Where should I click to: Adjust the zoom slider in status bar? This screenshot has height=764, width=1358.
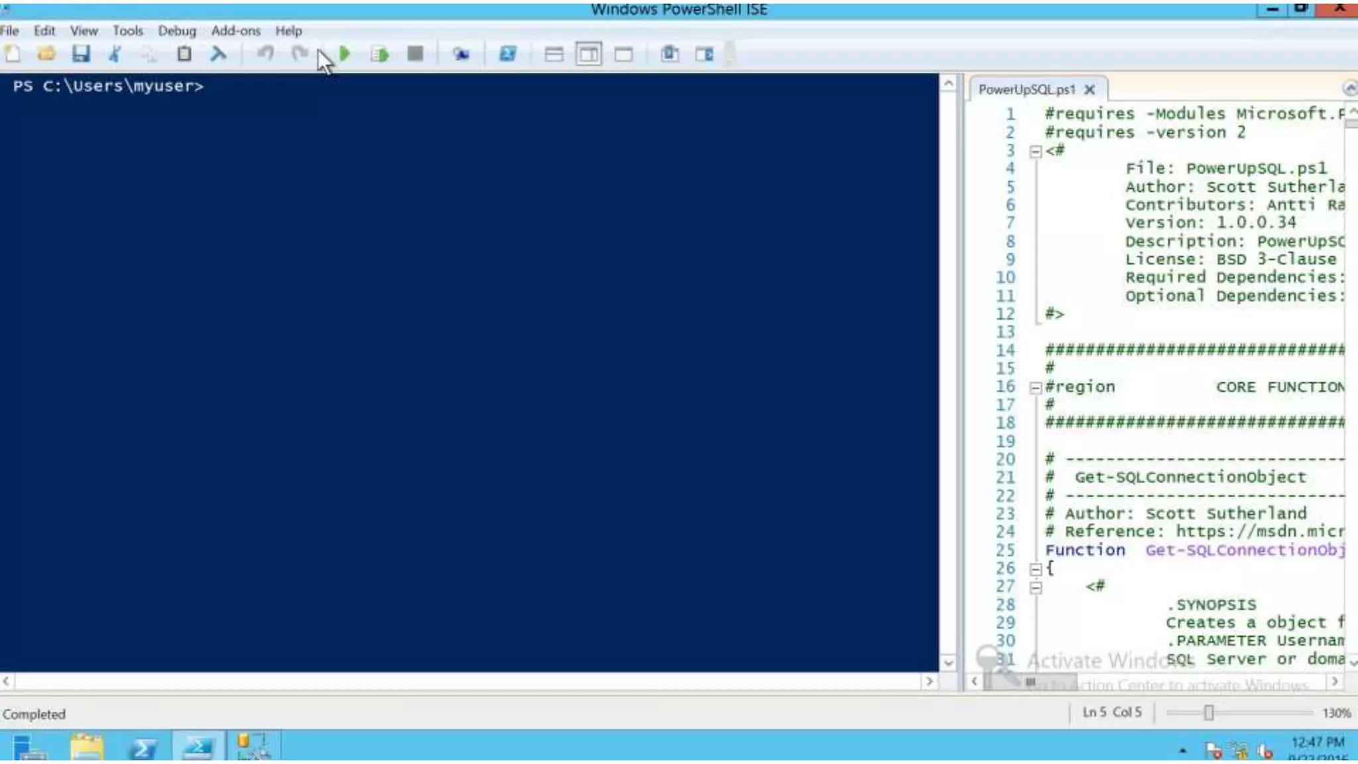pyautogui.click(x=1209, y=712)
